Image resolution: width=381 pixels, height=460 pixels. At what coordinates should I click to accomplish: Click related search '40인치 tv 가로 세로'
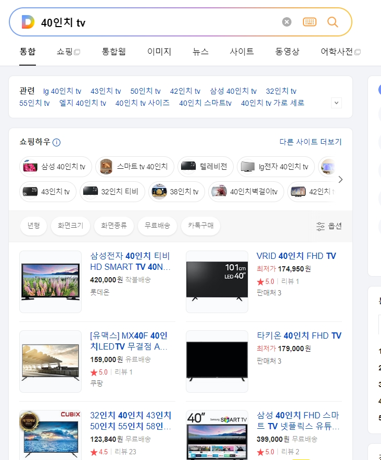click(273, 103)
